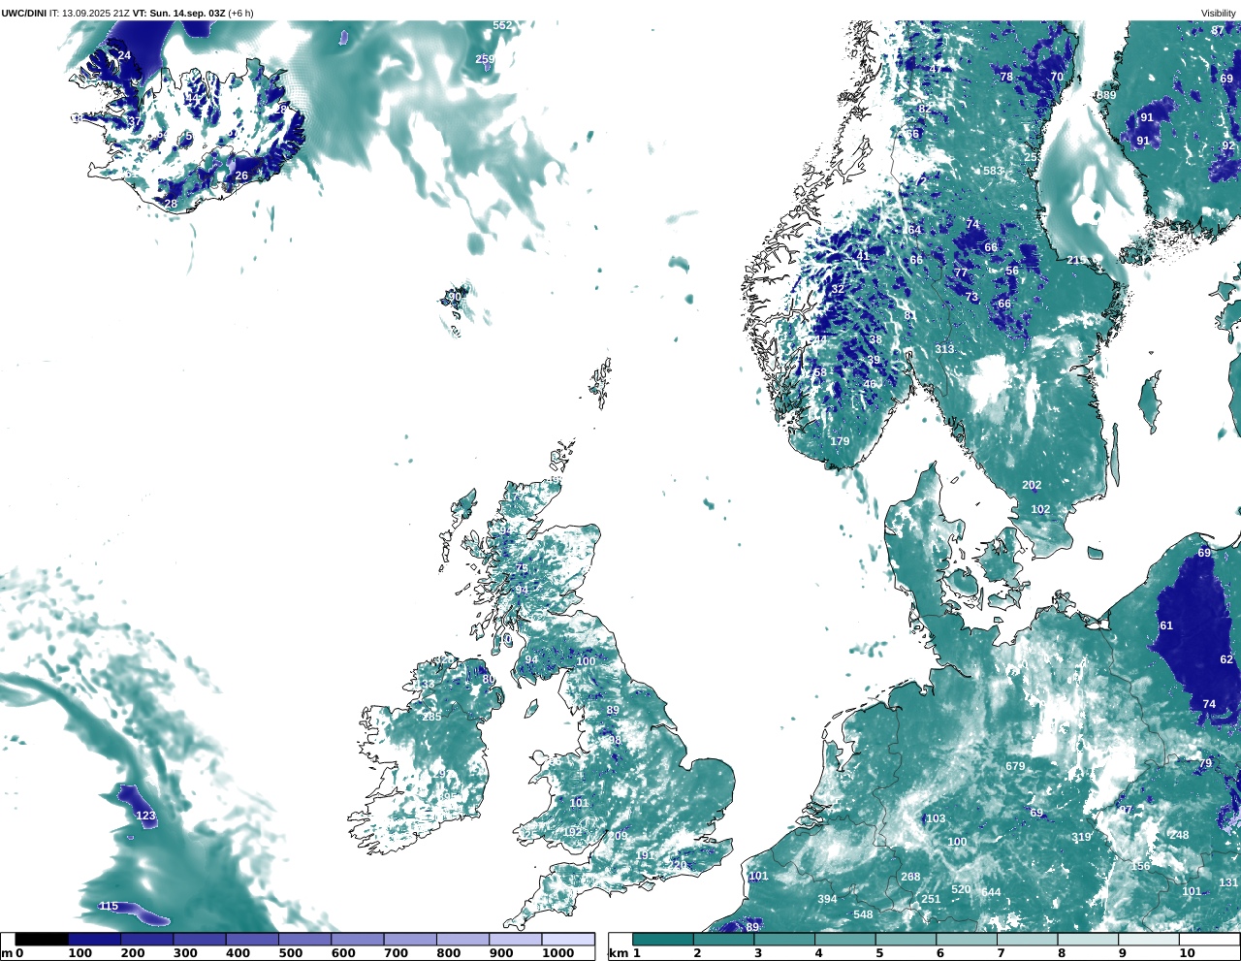Click the 215 value near Stockholm
Viewport: 1241px width, 961px height.
click(1076, 260)
